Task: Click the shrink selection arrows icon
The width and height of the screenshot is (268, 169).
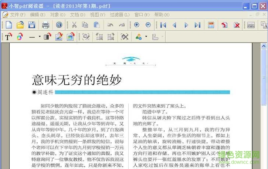Action: point(99,37)
